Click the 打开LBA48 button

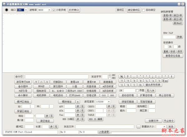(75, 95)
